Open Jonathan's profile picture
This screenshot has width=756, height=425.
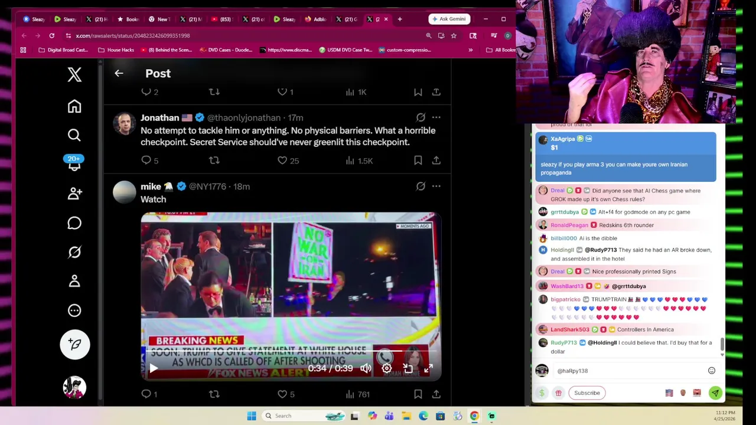(124, 123)
